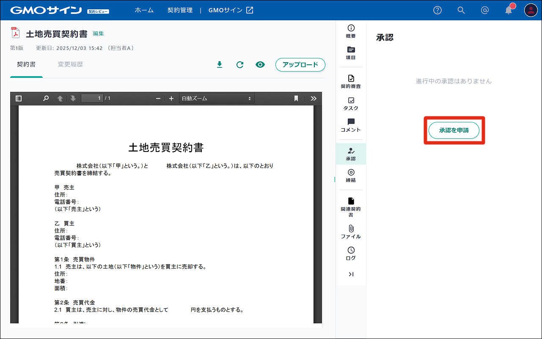The height and width of the screenshot is (339, 542).
Task: Open the 契約審査 panel in sidebar
Action: [x=351, y=81]
